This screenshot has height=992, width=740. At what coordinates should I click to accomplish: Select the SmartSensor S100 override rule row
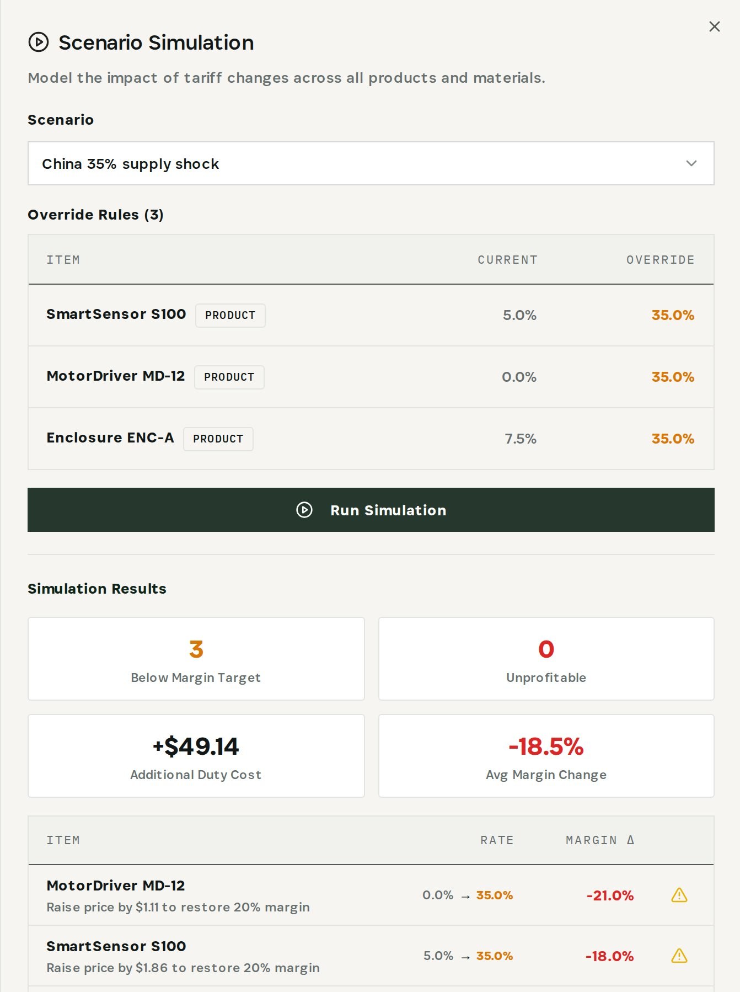pos(371,316)
